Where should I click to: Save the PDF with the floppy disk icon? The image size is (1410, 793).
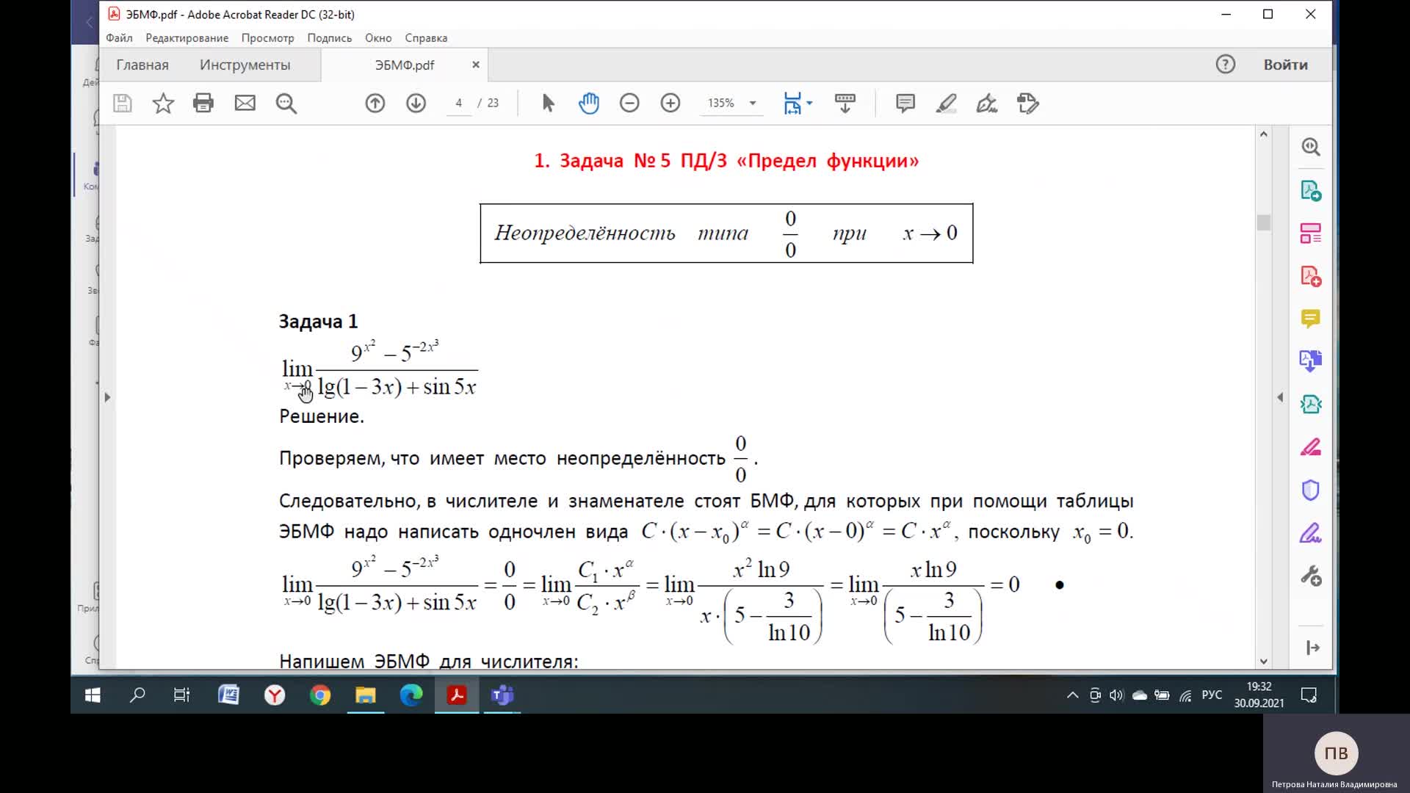(123, 104)
